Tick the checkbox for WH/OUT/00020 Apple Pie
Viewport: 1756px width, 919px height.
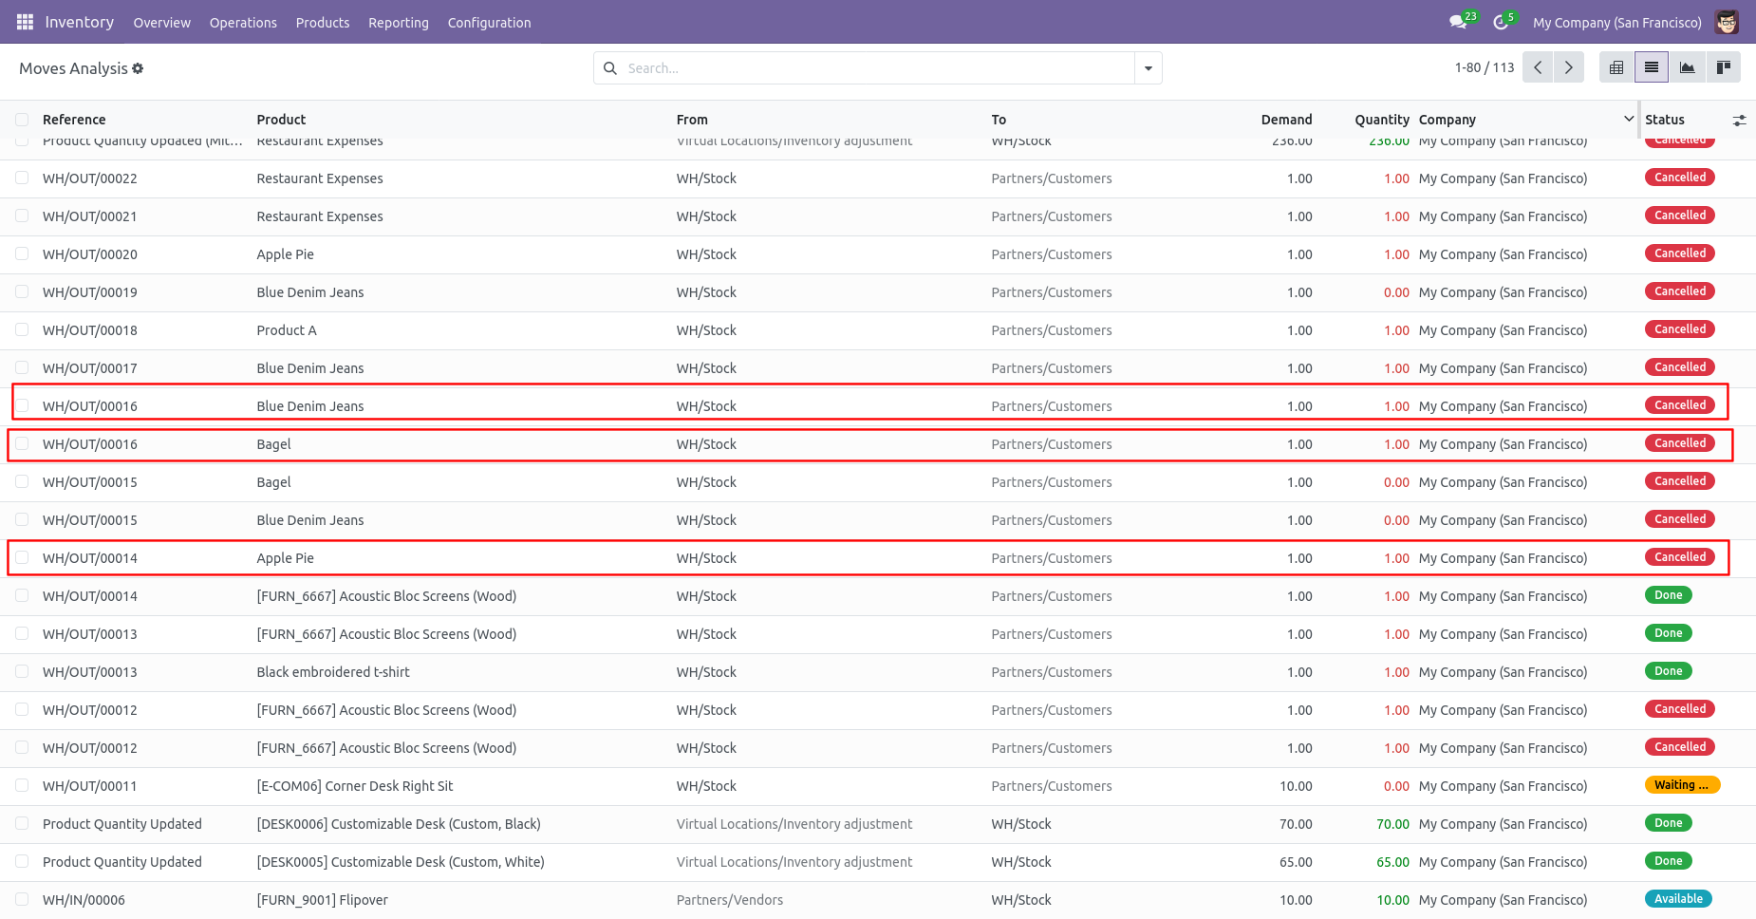click(22, 253)
